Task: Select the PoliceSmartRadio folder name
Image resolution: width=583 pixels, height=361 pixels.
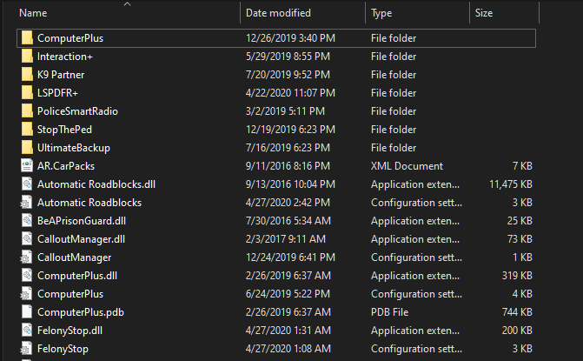Action: pyautogui.click(x=77, y=111)
